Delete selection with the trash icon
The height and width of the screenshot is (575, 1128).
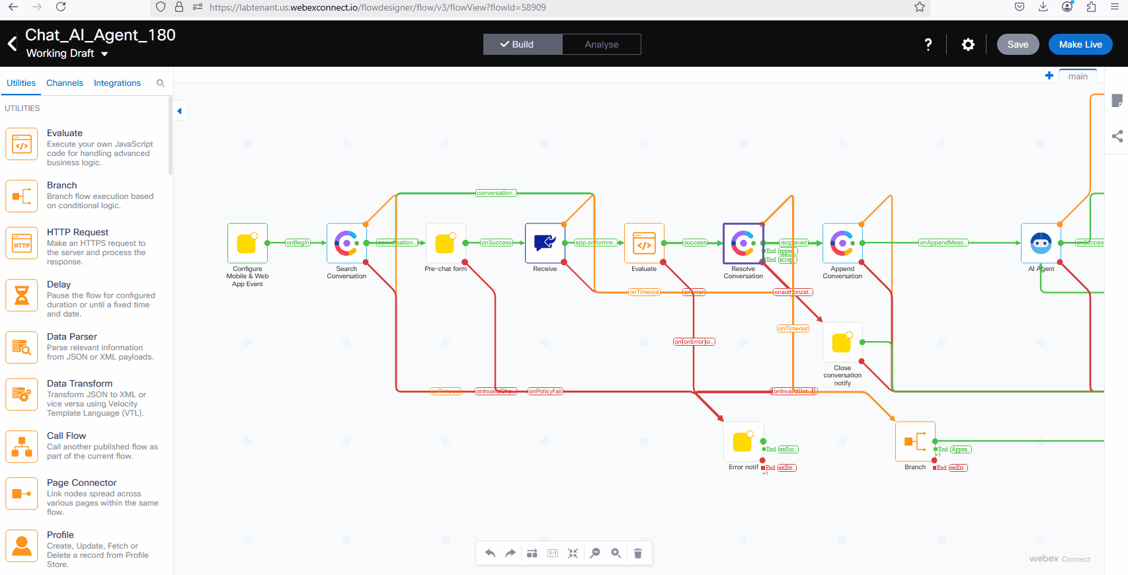[x=638, y=553]
